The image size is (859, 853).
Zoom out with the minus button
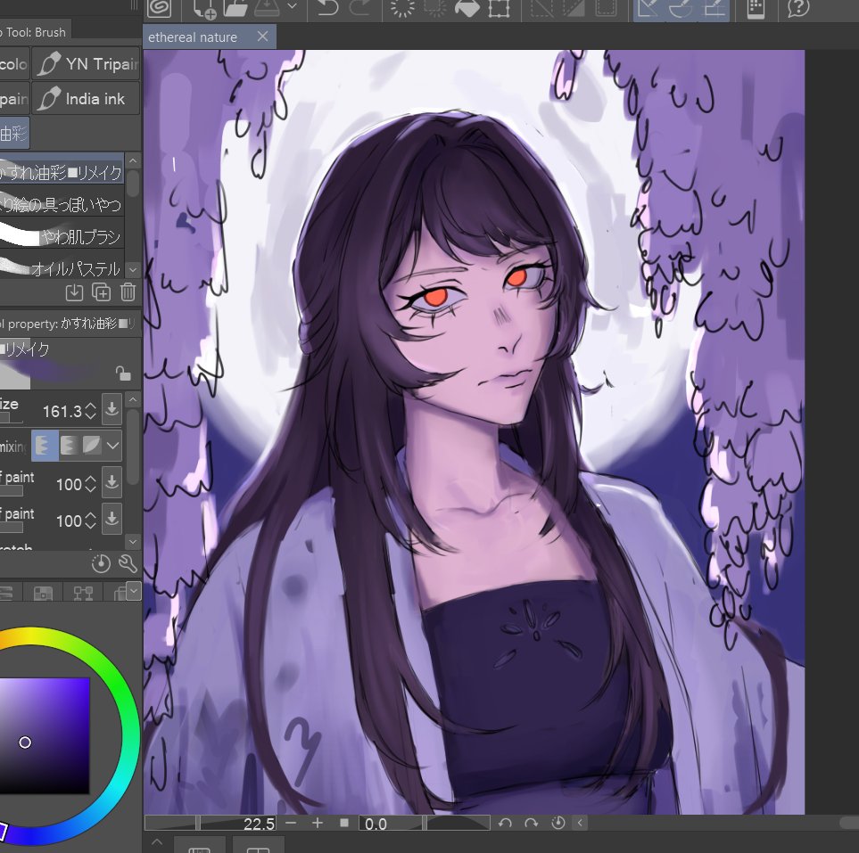pyautogui.click(x=291, y=823)
